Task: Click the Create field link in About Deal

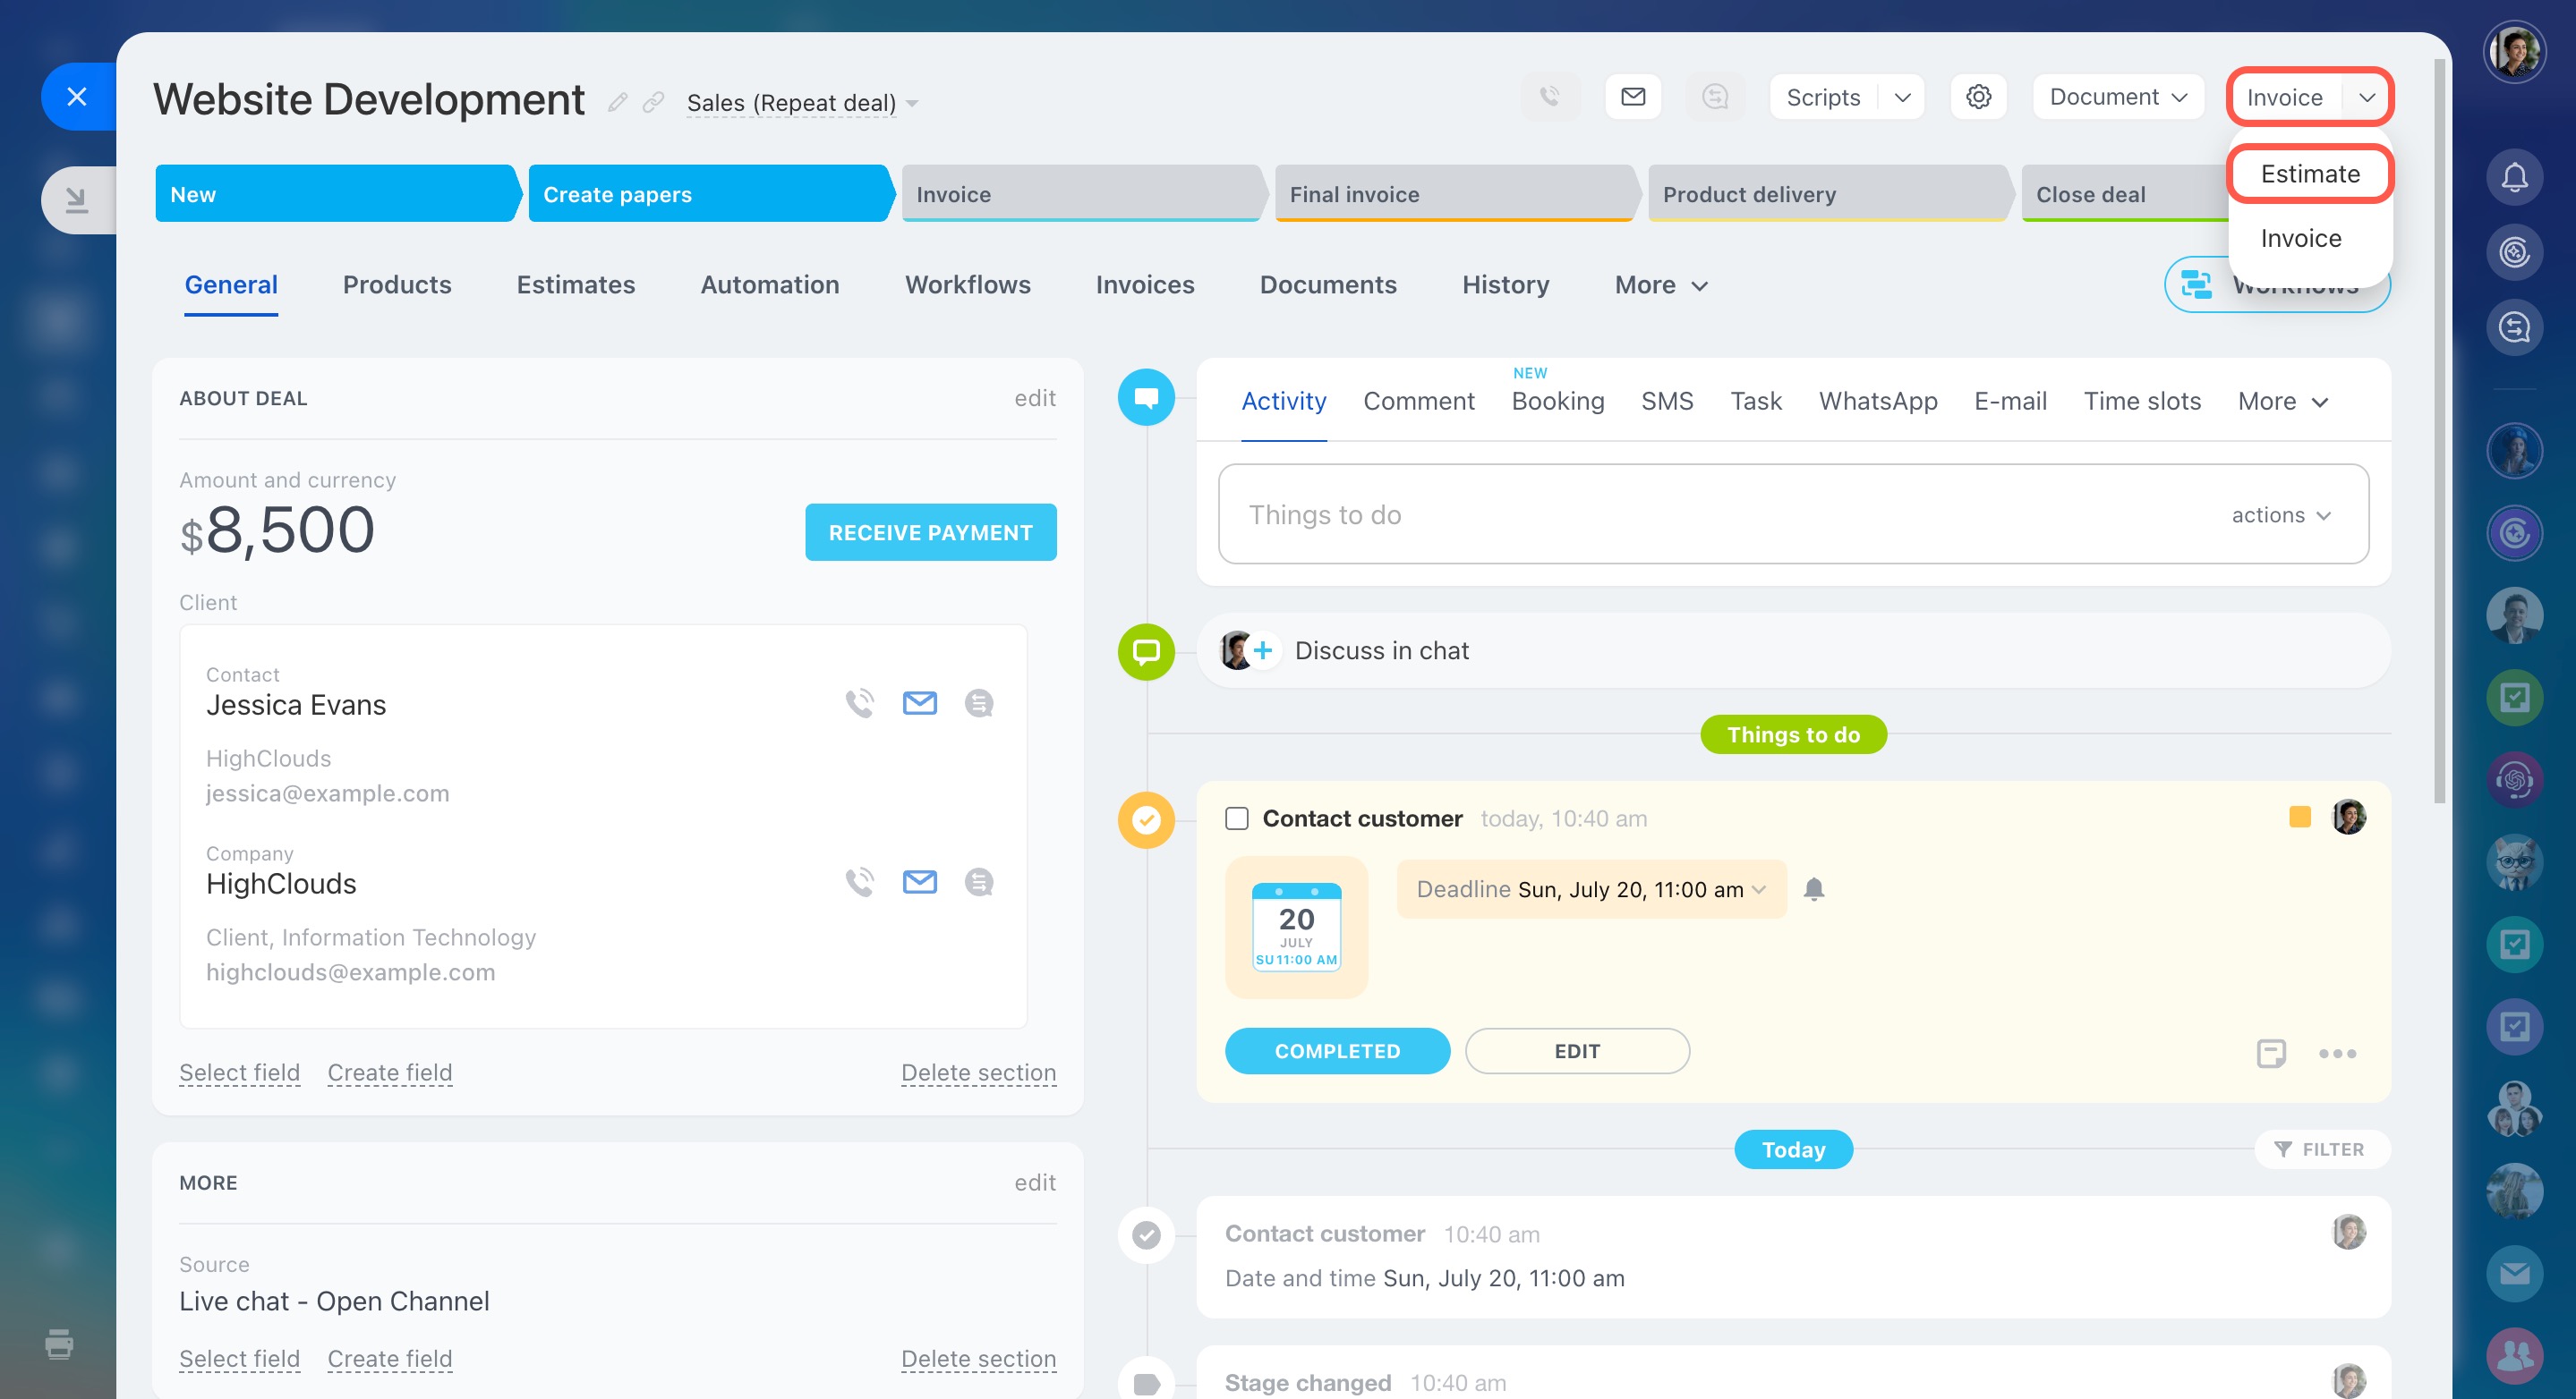Action: [x=390, y=1073]
